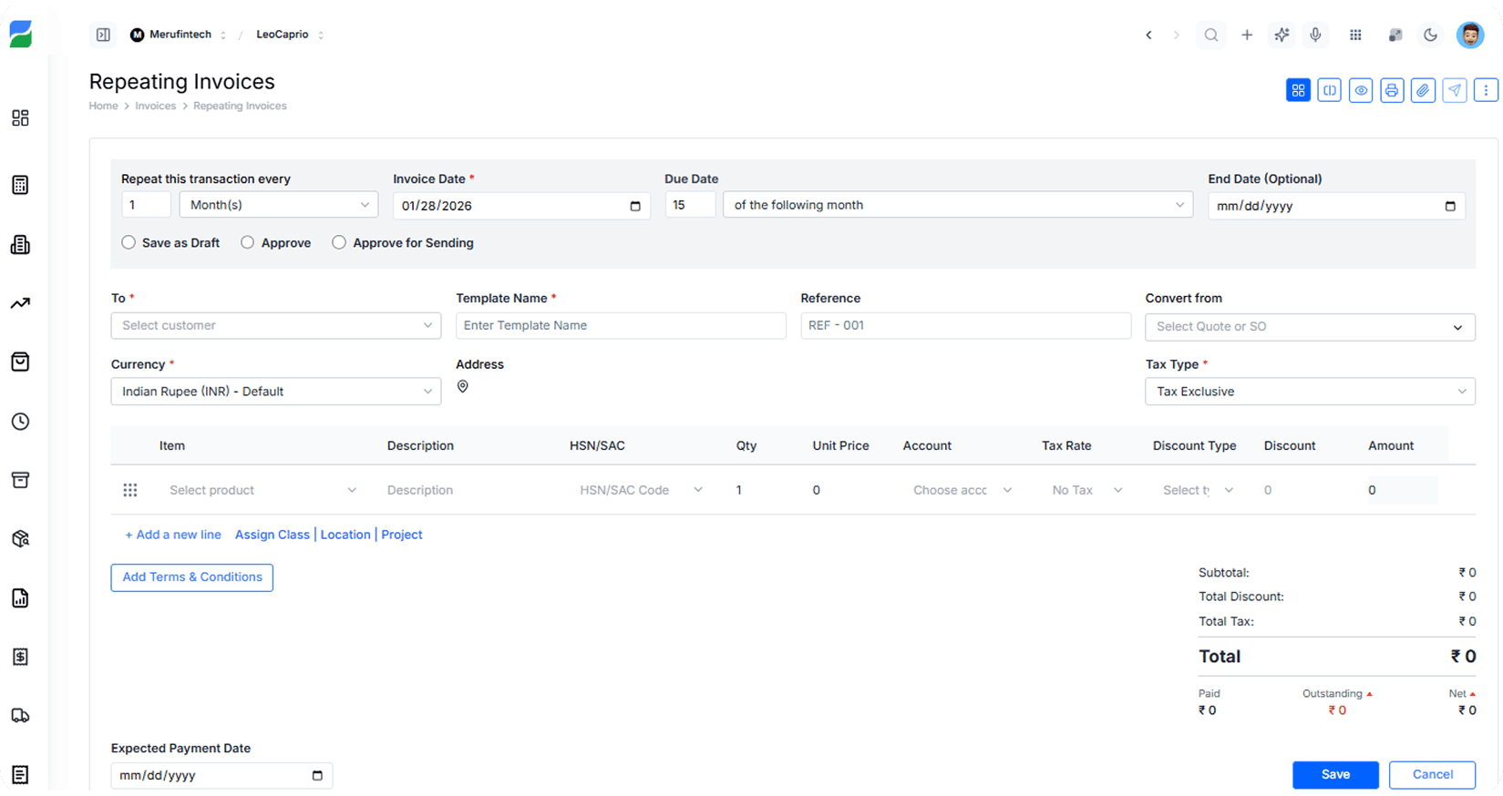Click the attachment paperclip icon
The height and width of the screenshot is (796, 1503).
pyautogui.click(x=1423, y=90)
